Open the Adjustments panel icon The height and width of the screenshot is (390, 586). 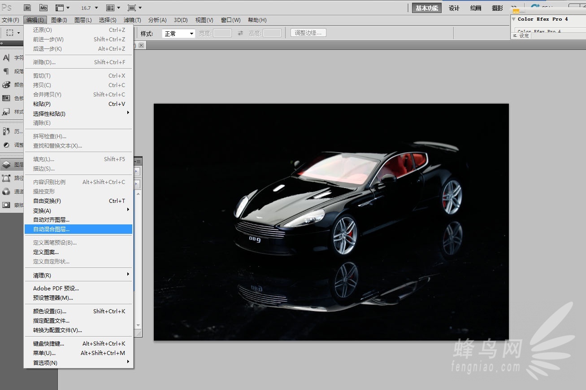click(x=6, y=145)
